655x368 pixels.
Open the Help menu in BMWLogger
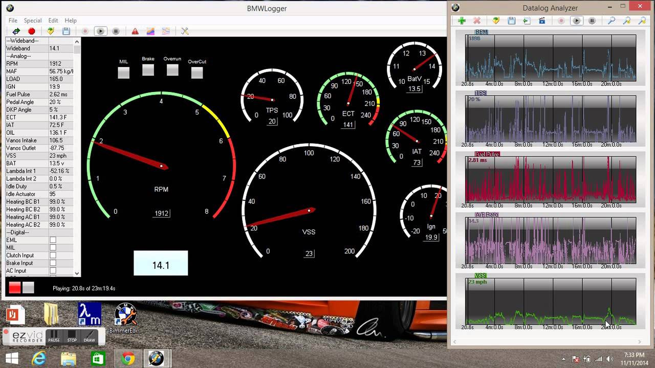[71, 20]
